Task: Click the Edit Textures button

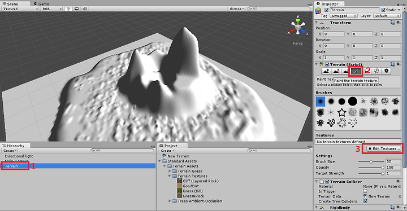Action: (x=384, y=149)
